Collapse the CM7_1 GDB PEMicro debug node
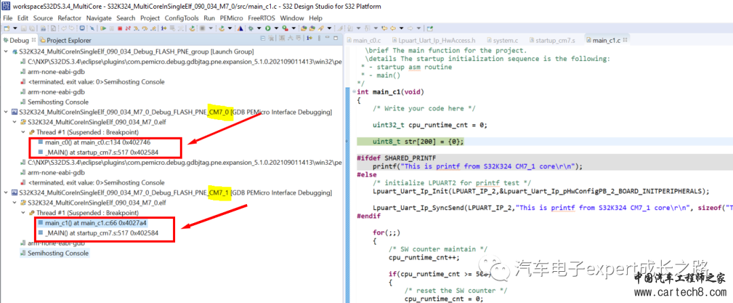Viewport: 733px width, 303px height. 5,193
